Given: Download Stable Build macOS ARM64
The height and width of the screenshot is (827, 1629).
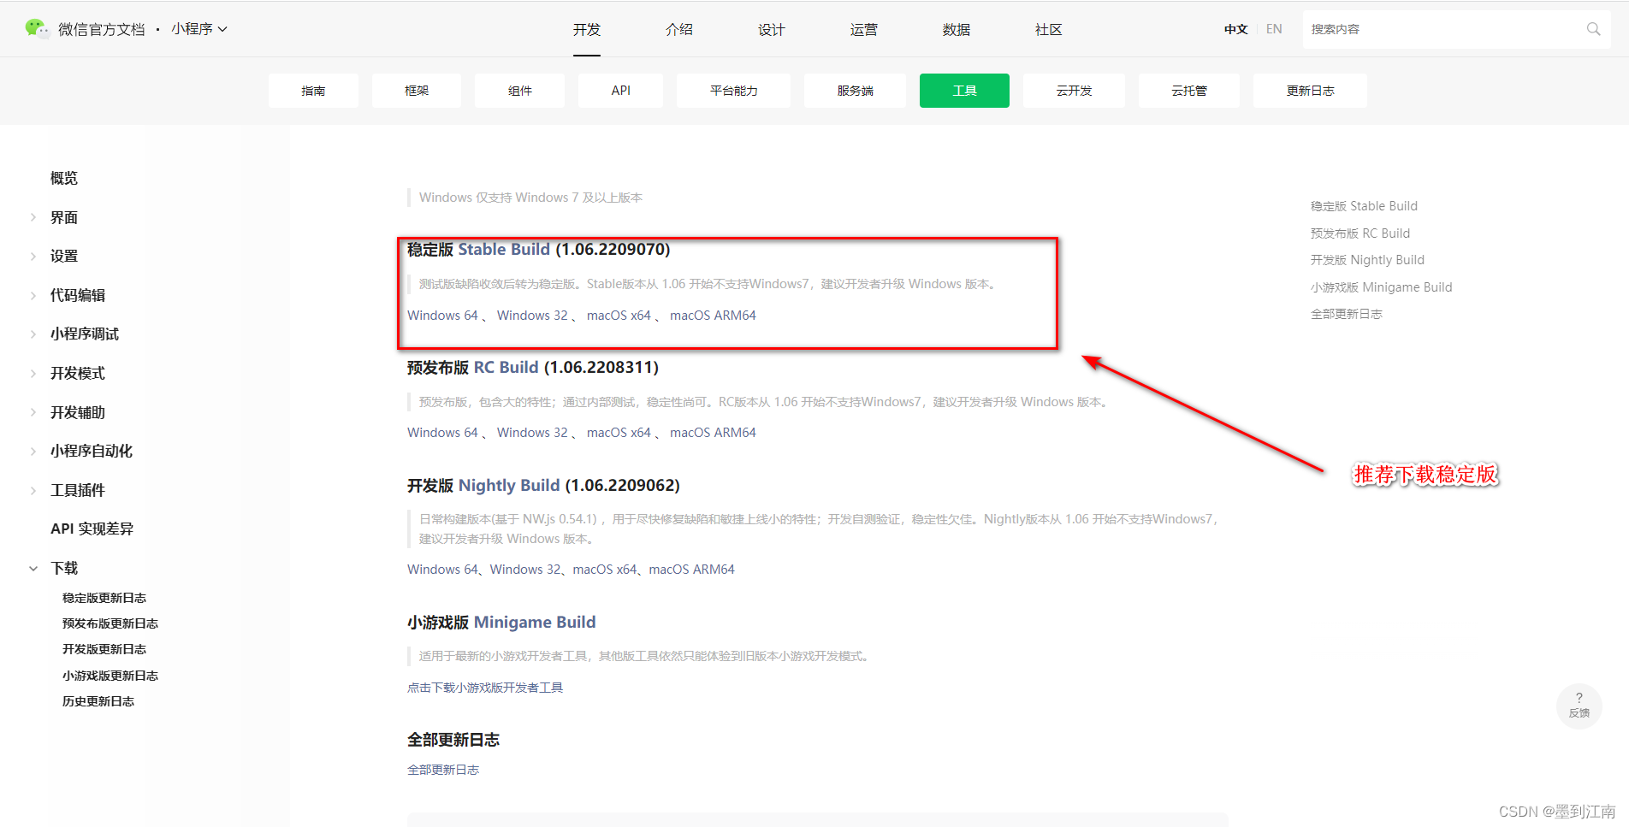Looking at the screenshot, I should 713,316.
